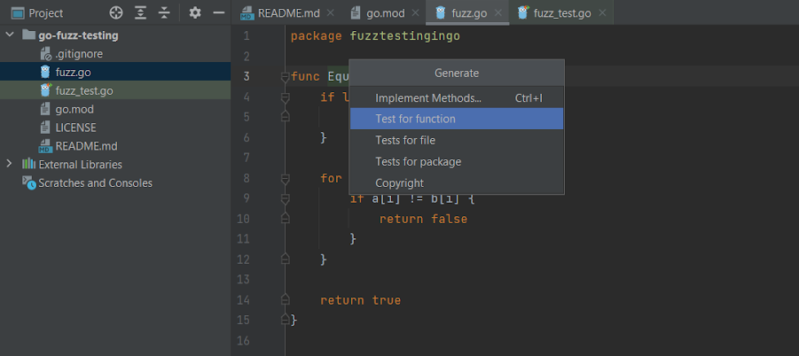799x356 pixels.
Task: Click the Scratches and Consoles icon
Action: [29, 182]
